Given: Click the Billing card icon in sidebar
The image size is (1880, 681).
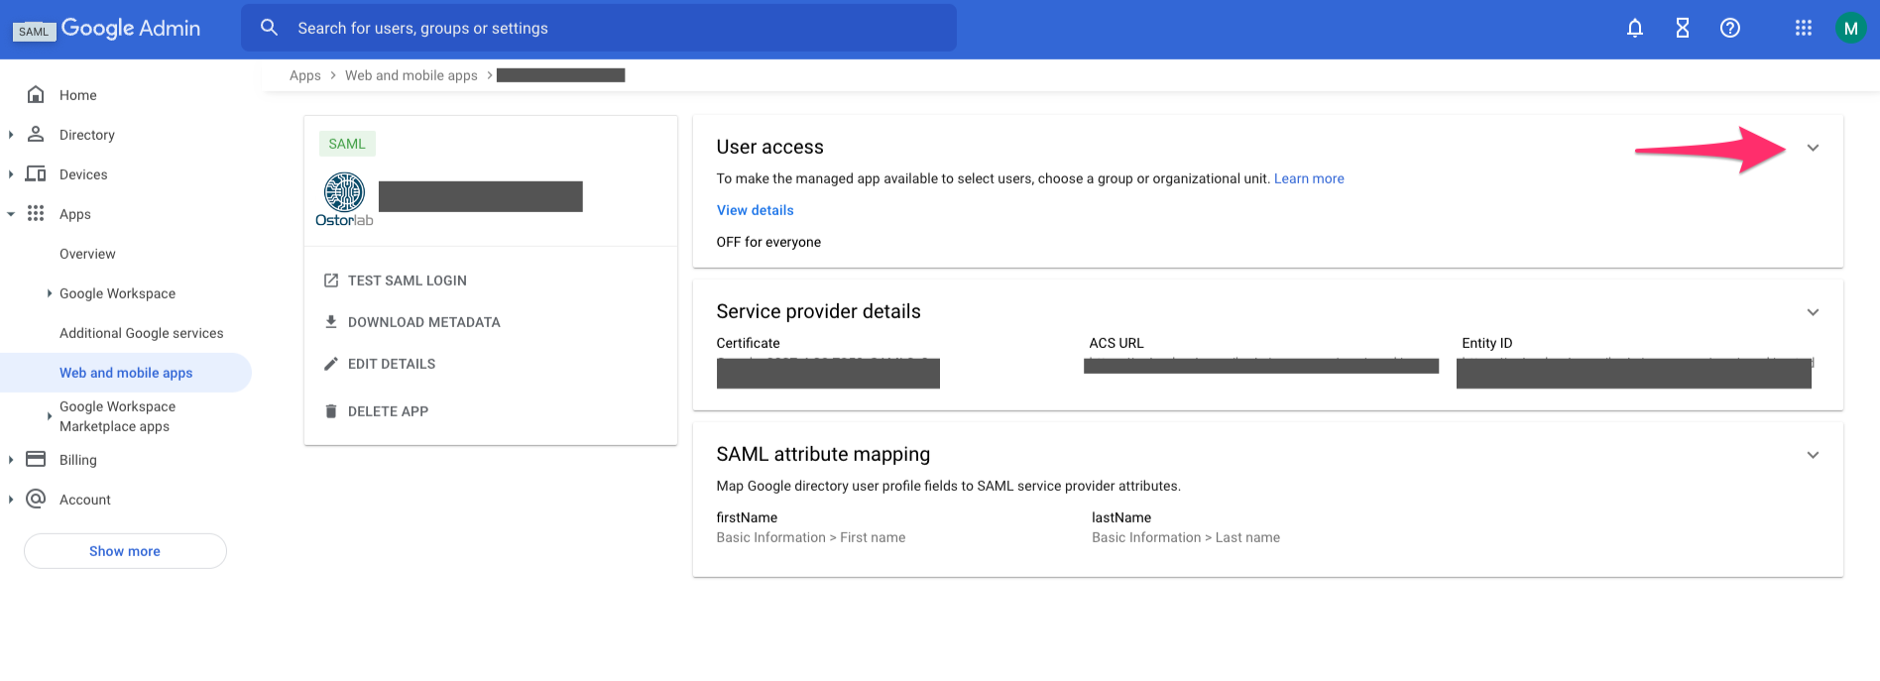Looking at the screenshot, I should coord(36,460).
